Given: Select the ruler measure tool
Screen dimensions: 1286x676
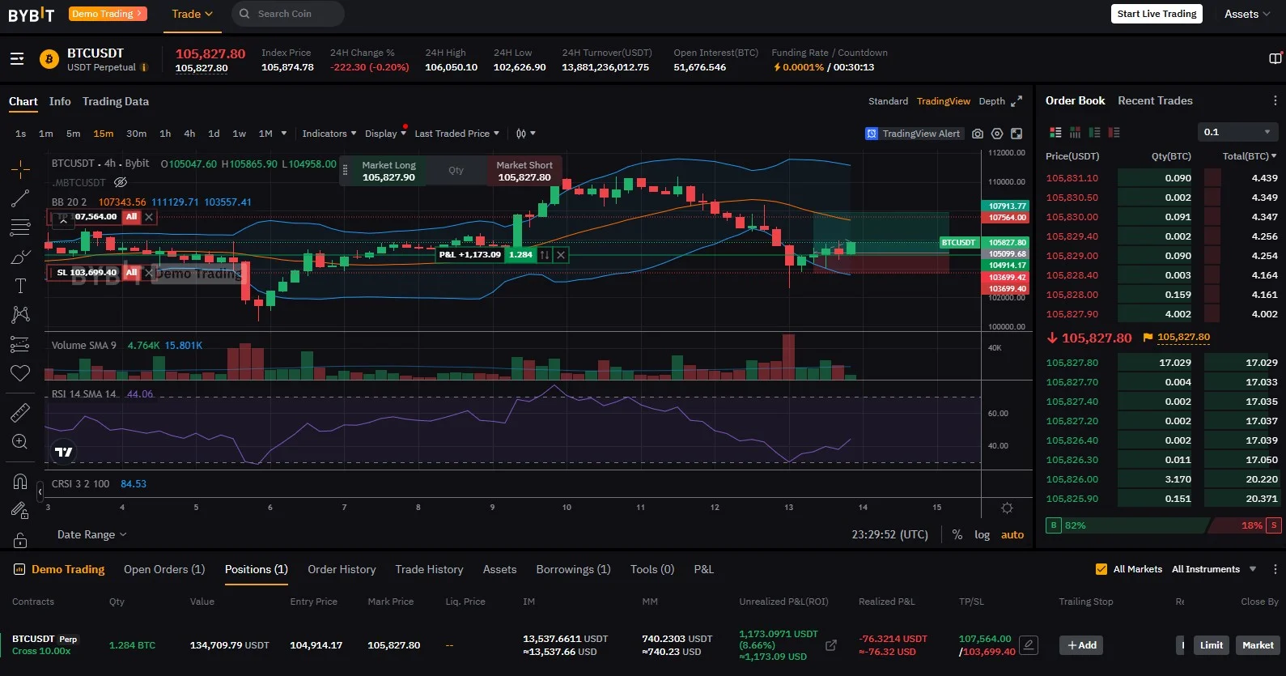Looking at the screenshot, I should pyautogui.click(x=20, y=413).
